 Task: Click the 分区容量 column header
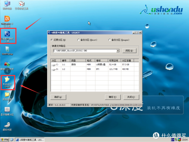(127, 60)
